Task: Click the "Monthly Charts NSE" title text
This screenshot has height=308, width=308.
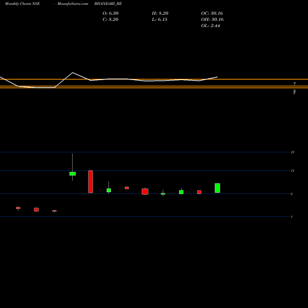Action: 22,4
